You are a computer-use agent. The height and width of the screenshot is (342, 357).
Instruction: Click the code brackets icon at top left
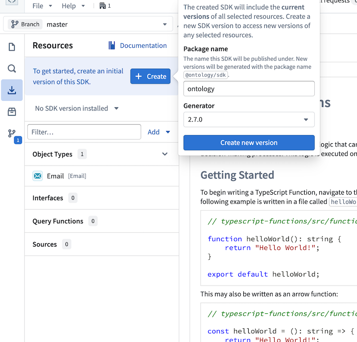click(x=12, y=2)
